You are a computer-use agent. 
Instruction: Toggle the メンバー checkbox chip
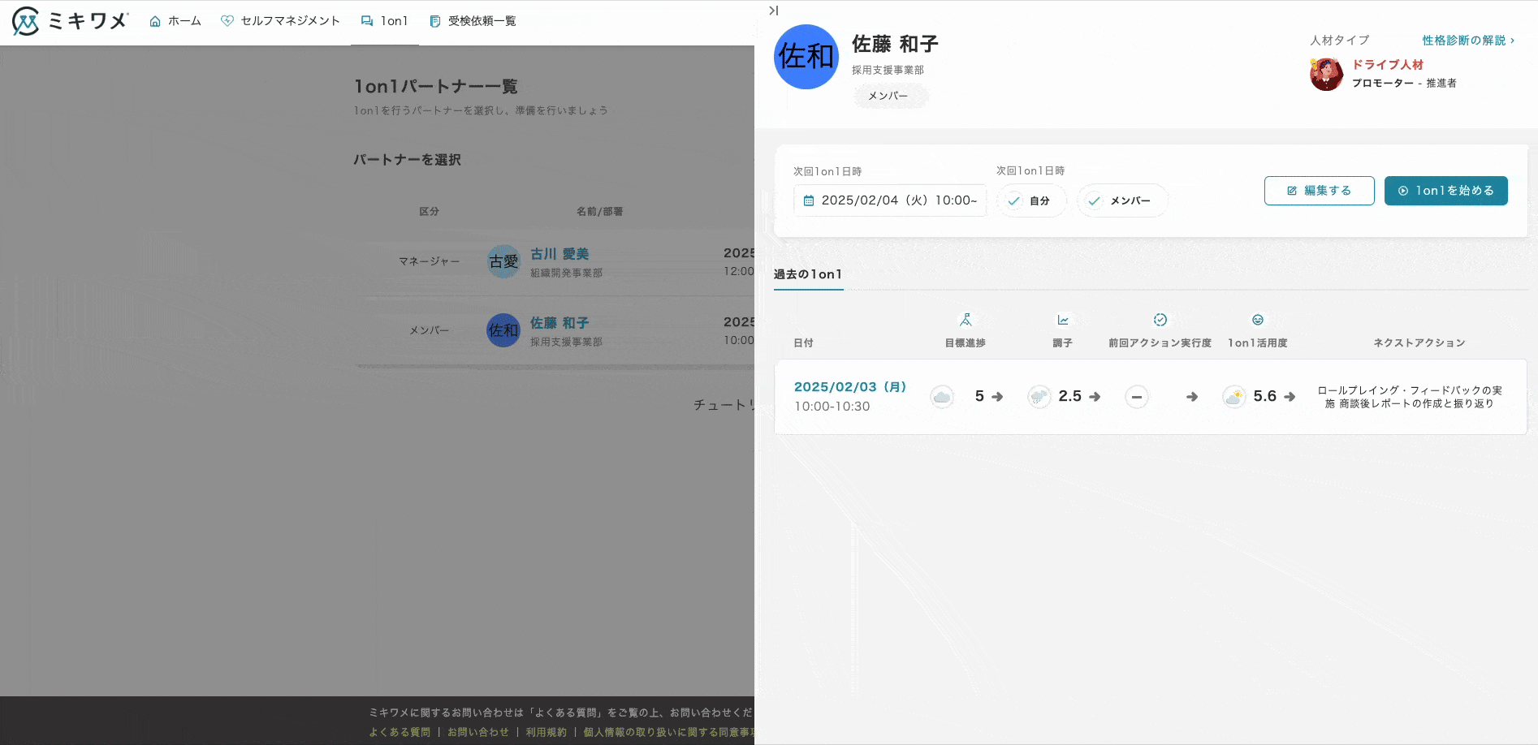point(1121,200)
